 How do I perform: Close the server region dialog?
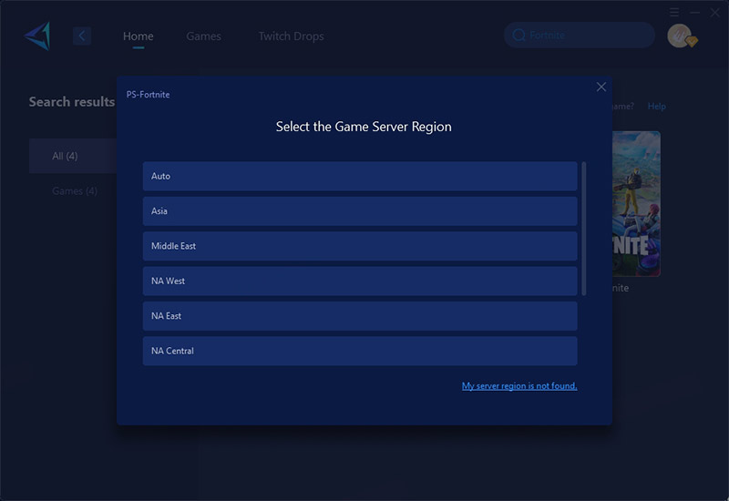(601, 87)
